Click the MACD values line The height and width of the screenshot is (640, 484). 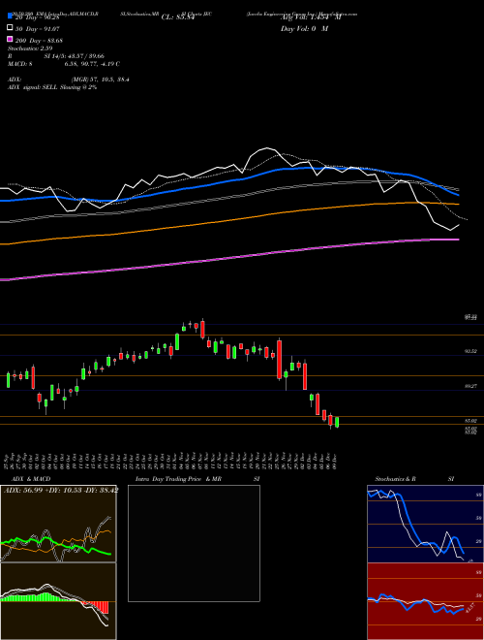tap(64, 64)
